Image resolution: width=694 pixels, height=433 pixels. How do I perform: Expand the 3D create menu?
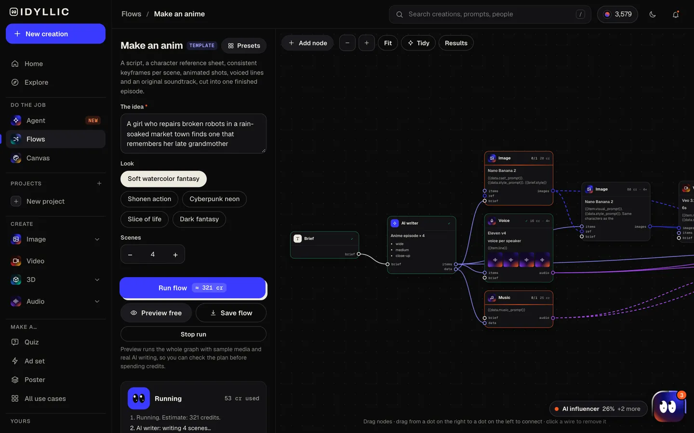[x=97, y=280]
